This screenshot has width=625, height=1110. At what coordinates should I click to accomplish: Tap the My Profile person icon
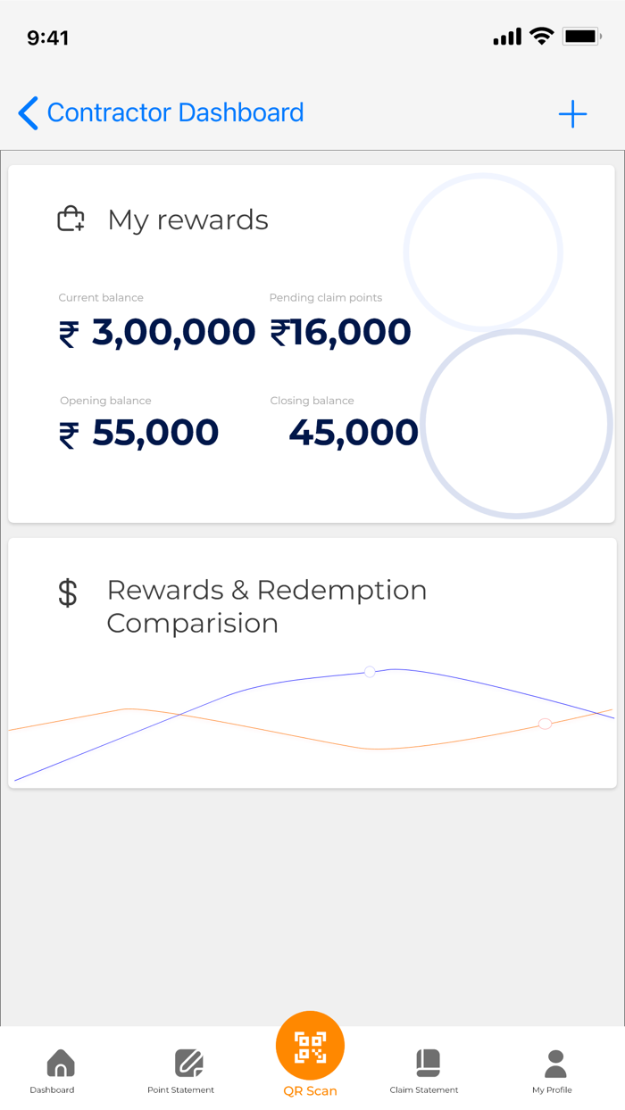555,1063
